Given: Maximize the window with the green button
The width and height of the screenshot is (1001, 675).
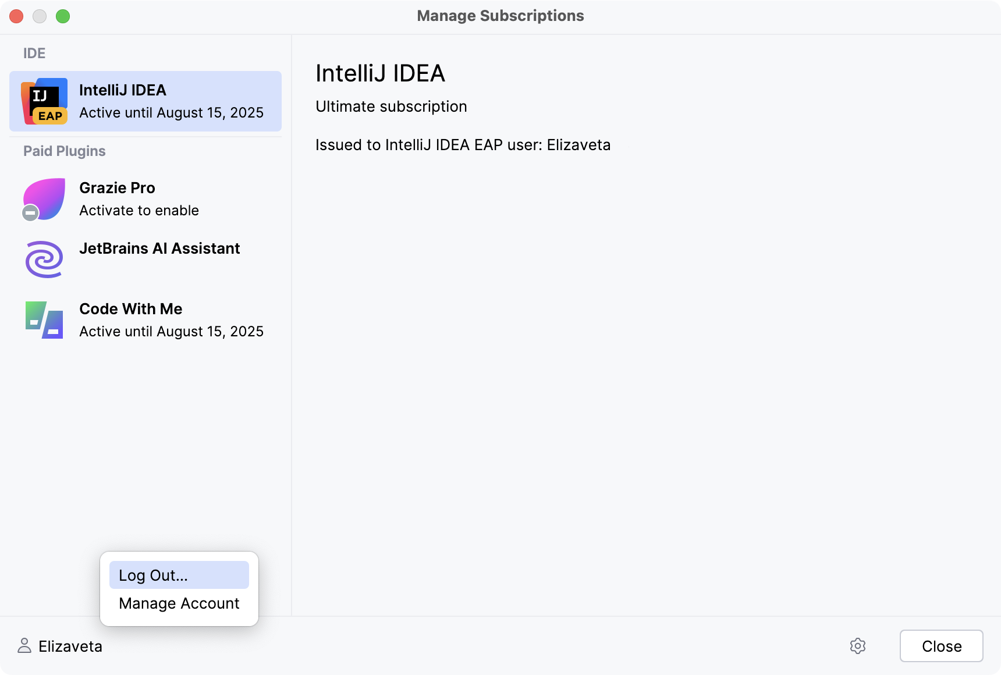Looking at the screenshot, I should [63, 16].
